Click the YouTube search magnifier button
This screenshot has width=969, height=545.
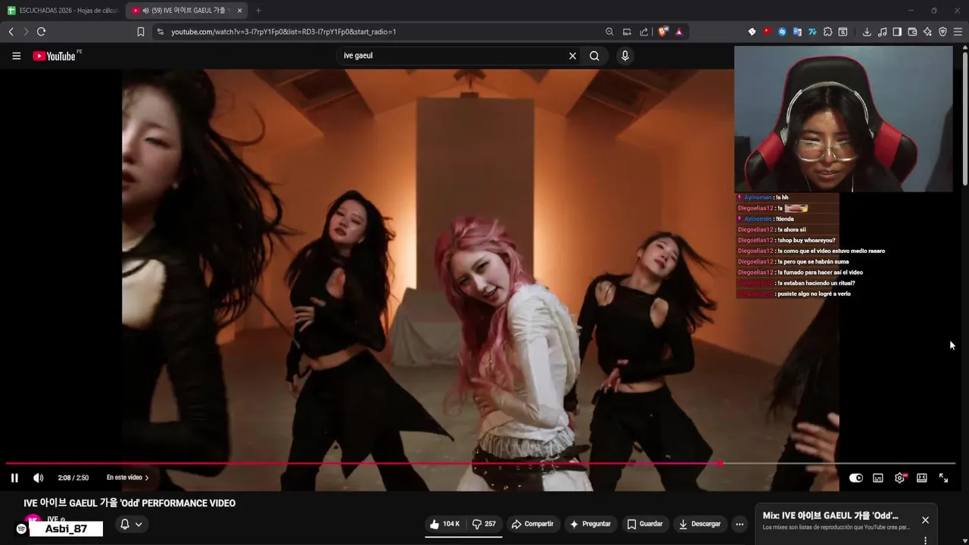[x=594, y=56]
